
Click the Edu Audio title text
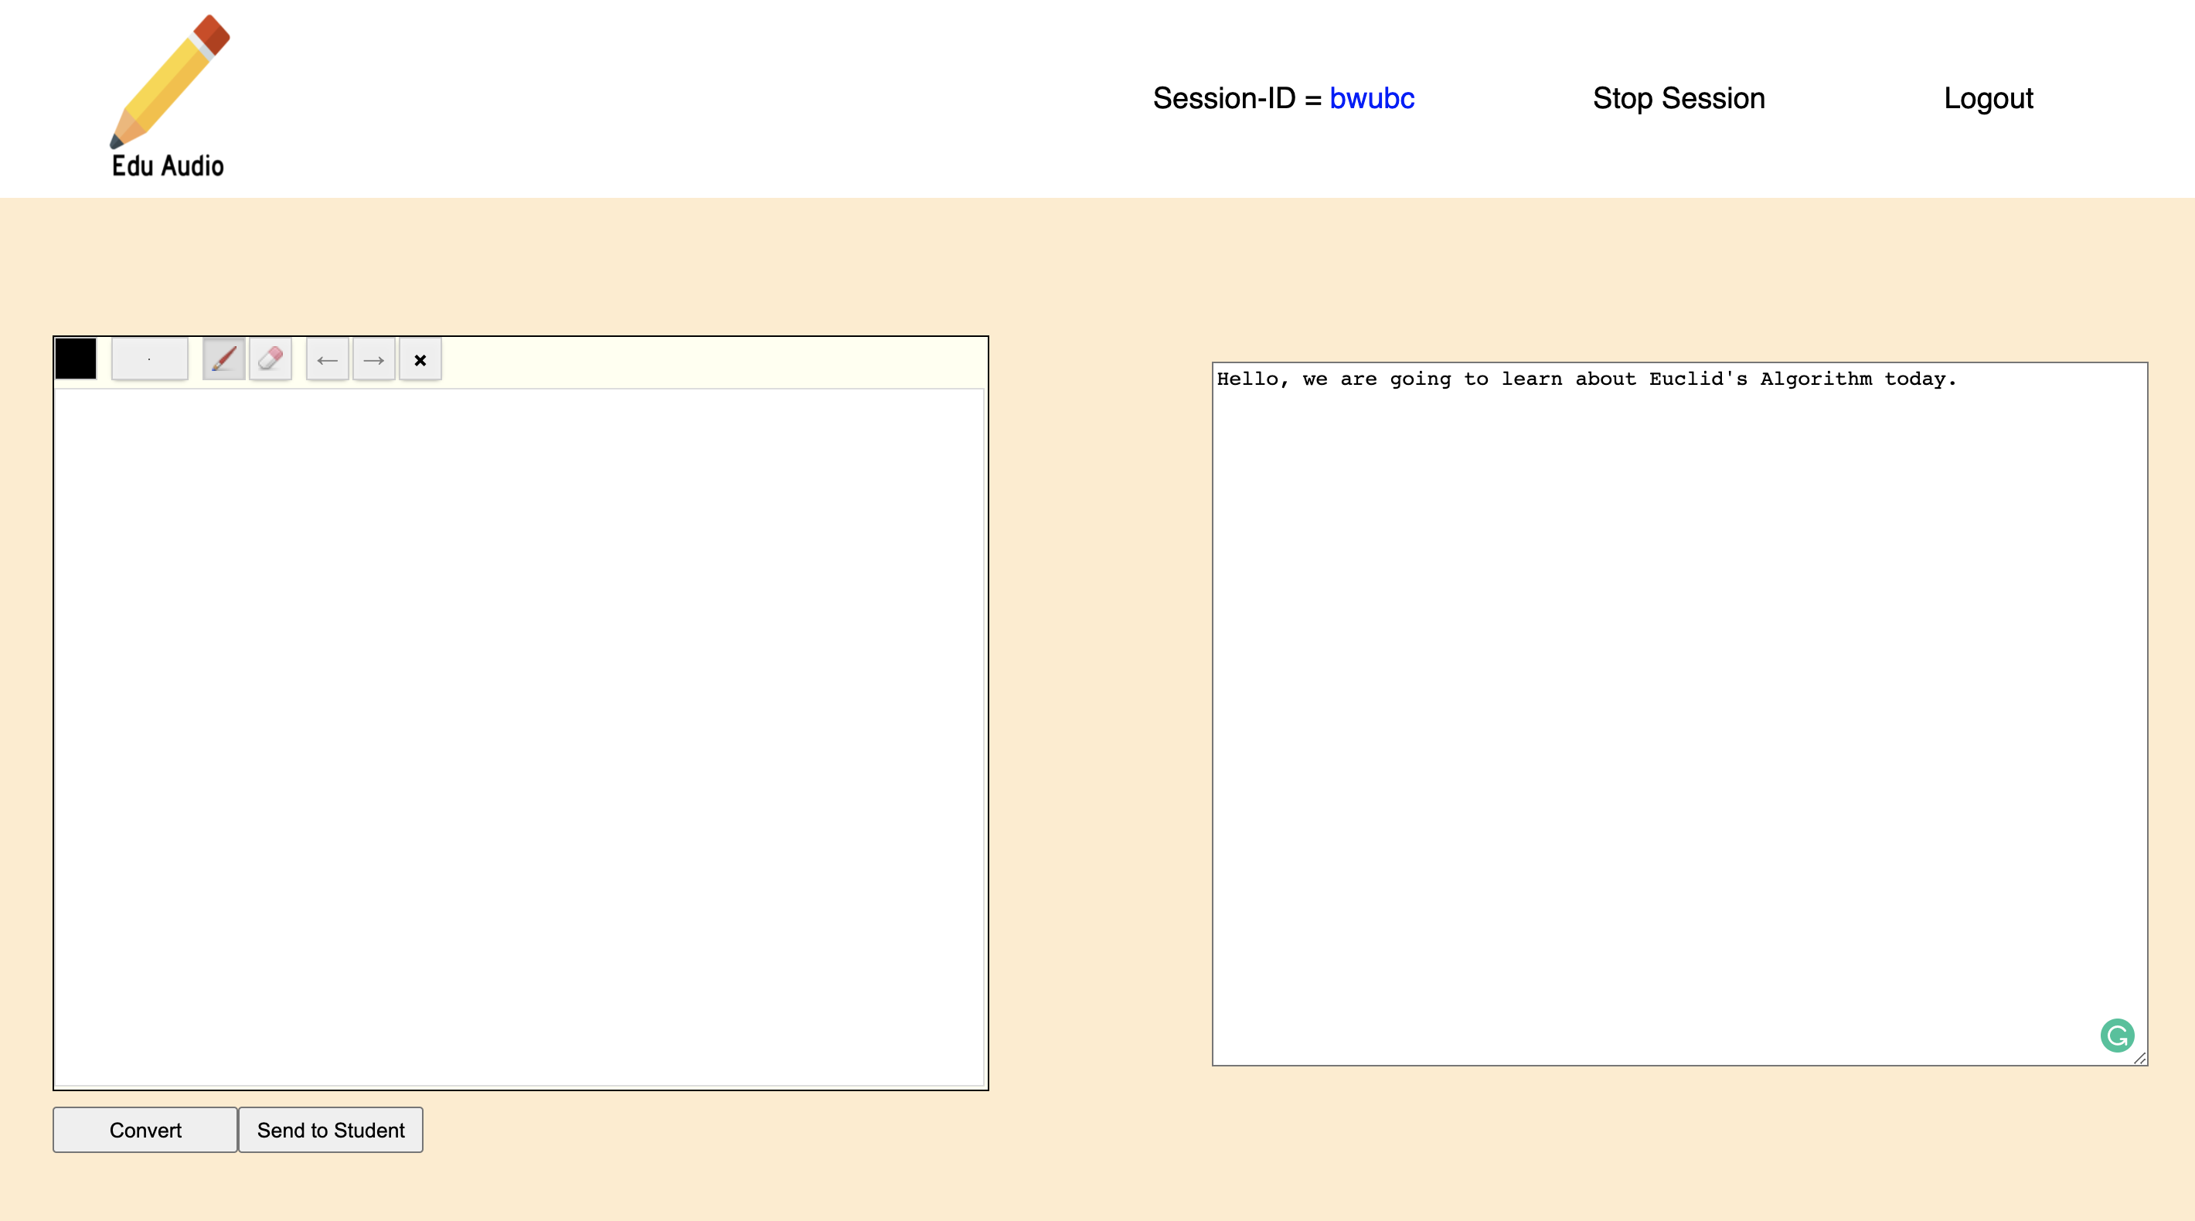tap(168, 165)
